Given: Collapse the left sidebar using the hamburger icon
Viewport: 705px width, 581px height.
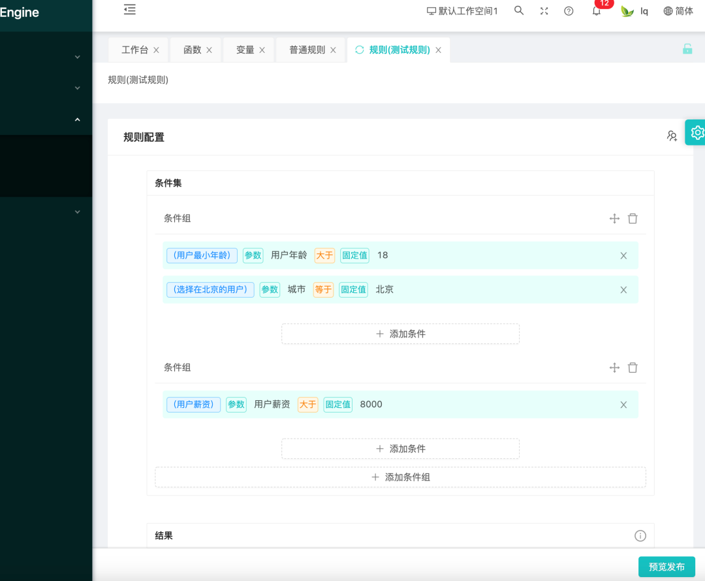Looking at the screenshot, I should (x=129, y=10).
